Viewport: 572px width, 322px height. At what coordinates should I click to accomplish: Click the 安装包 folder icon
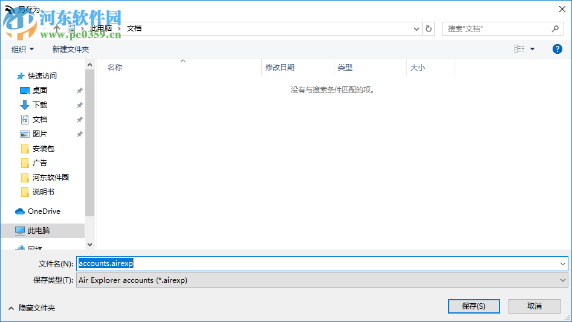coord(25,149)
